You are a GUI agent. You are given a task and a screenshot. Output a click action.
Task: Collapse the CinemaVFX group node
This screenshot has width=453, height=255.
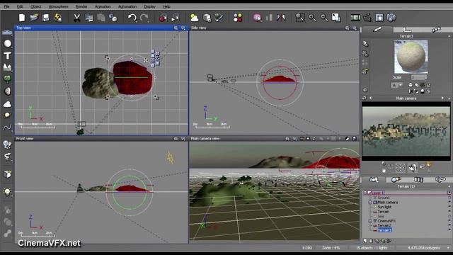click(370, 221)
